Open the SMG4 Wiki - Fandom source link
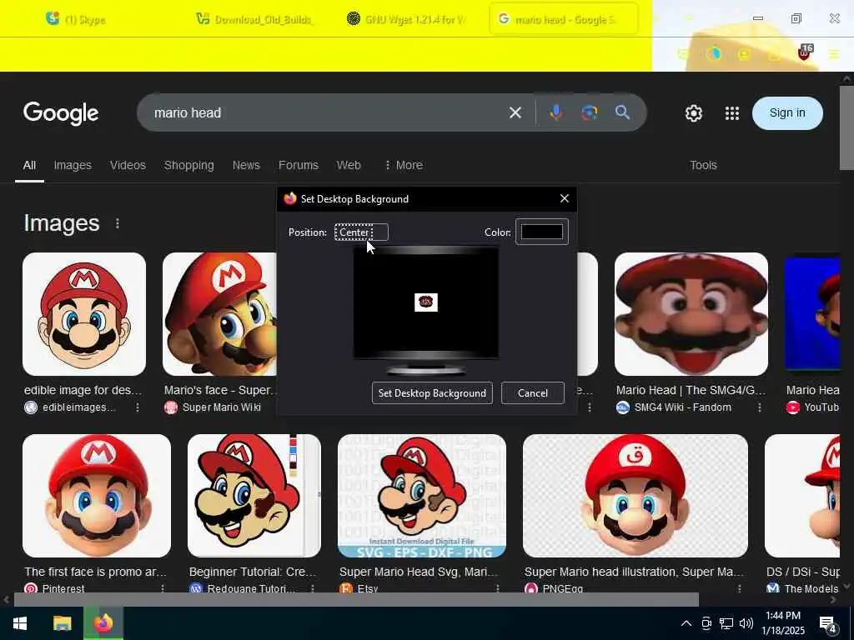Viewport: 854px width, 640px height. 682,407
